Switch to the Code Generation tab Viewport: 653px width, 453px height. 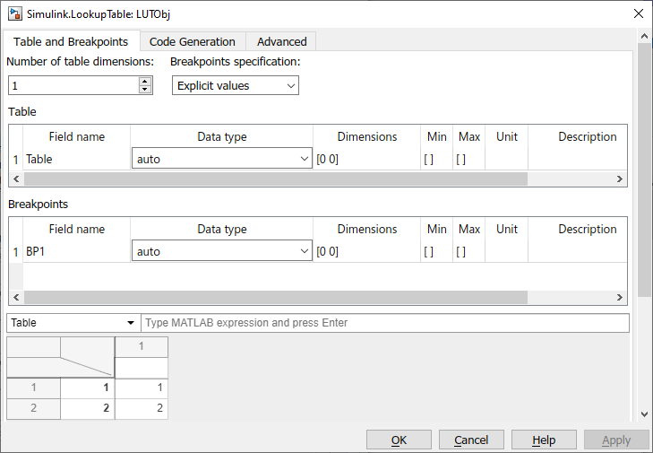(192, 41)
